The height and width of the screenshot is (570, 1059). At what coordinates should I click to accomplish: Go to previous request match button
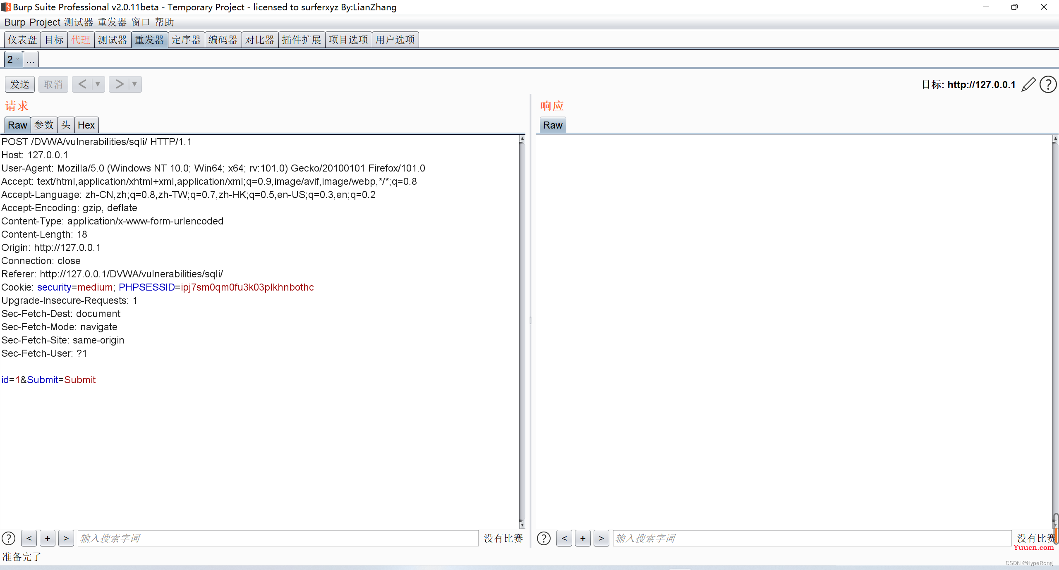pyautogui.click(x=29, y=538)
